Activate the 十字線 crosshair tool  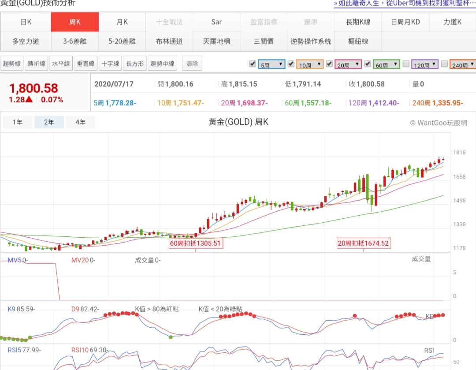[x=110, y=64]
